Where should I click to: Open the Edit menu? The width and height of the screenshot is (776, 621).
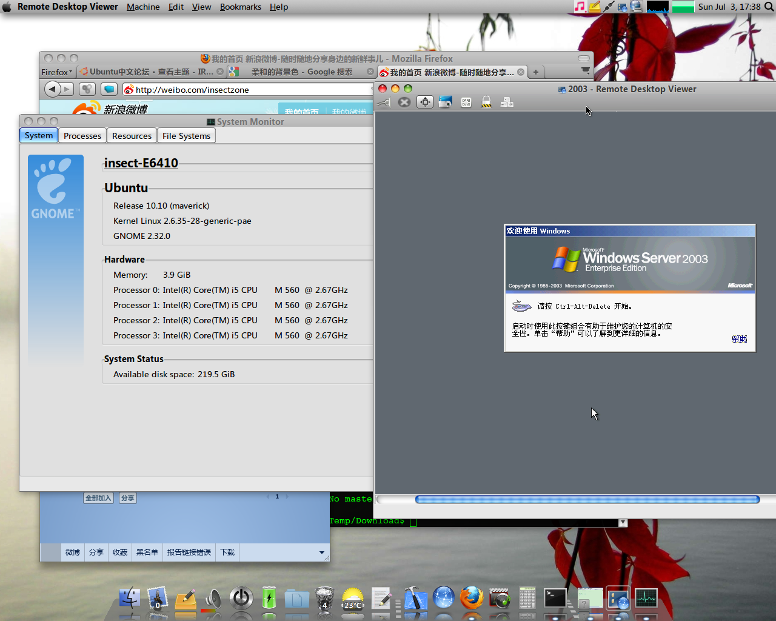176,7
